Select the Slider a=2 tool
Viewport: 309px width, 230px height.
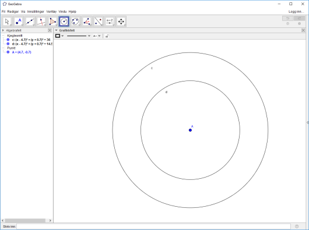[110, 22]
